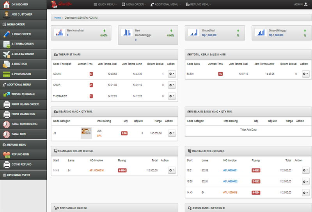Image resolution: width=312 pixels, height=212 pixels.
Task: Select Menu Order sidebar section header
Action: click(x=23, y=24)
